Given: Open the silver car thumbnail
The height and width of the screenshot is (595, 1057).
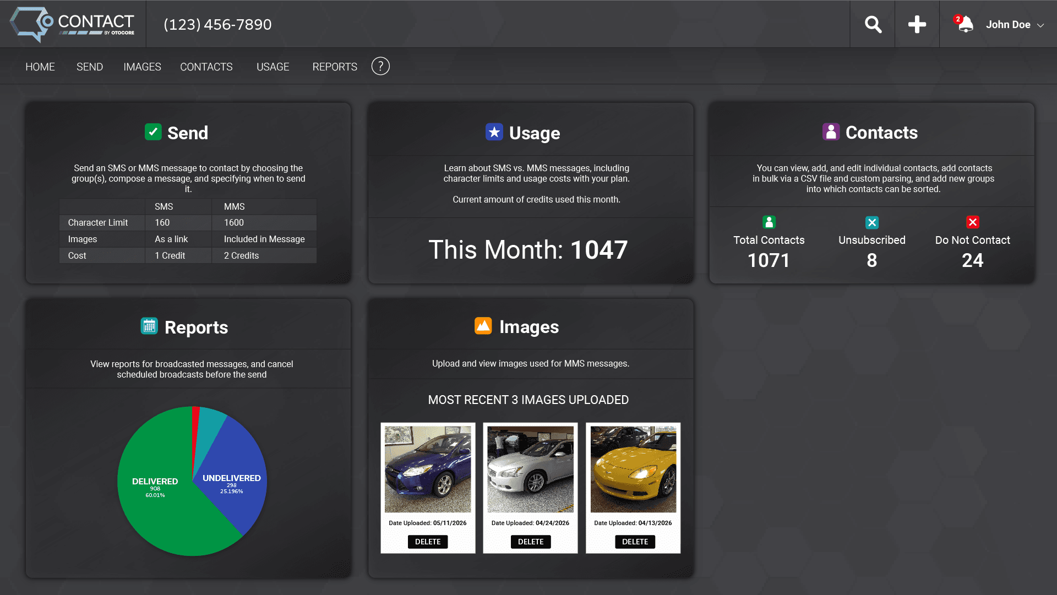Looking at the screenshot, I should pyautogui.click(x=531, y=470).
